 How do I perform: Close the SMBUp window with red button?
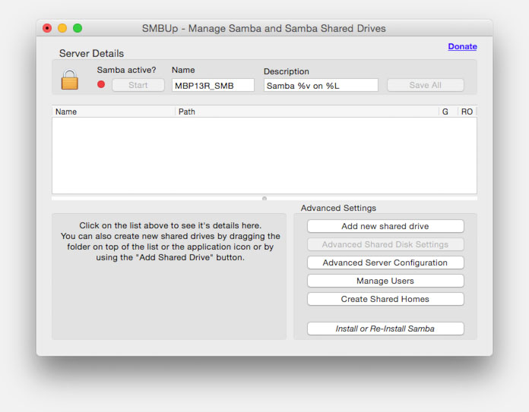47,28
